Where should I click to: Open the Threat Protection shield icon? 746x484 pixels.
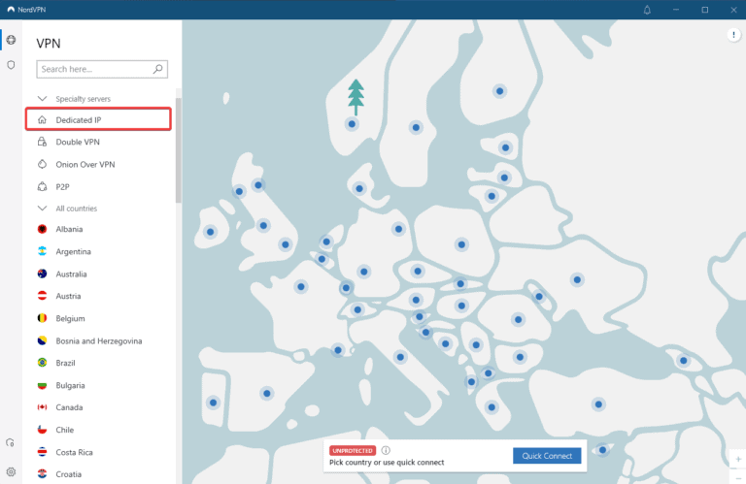(11, 65)
